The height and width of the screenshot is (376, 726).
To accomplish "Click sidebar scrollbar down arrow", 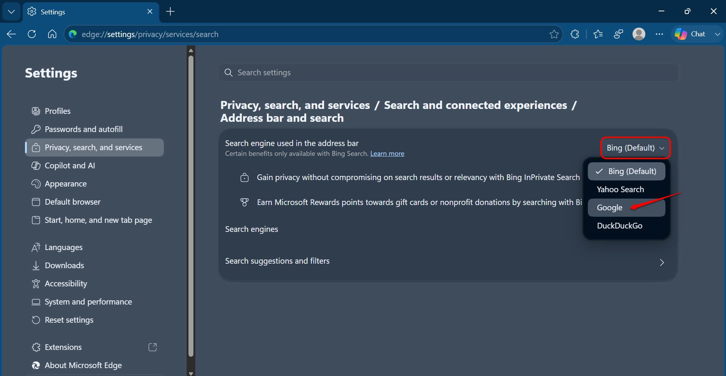I will pos(191,373).
